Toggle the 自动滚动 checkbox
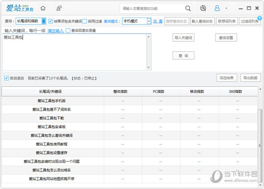The image size is (264, 189). (7, 78)
